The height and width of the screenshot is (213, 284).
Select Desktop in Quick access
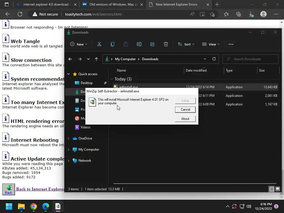[x=87, y=83]
